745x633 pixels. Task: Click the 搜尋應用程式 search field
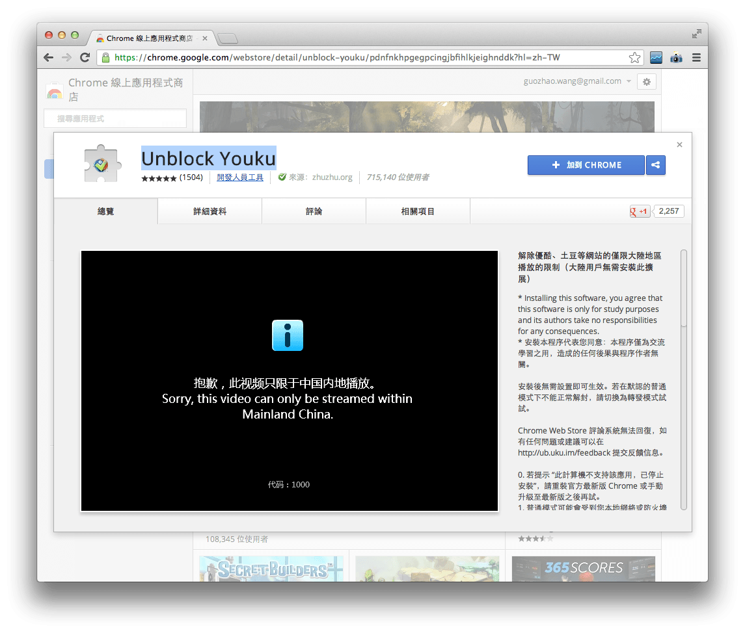point(115,118)
